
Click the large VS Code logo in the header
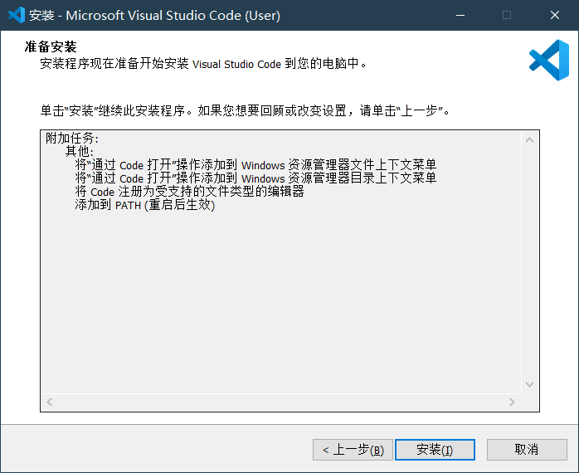549,60
